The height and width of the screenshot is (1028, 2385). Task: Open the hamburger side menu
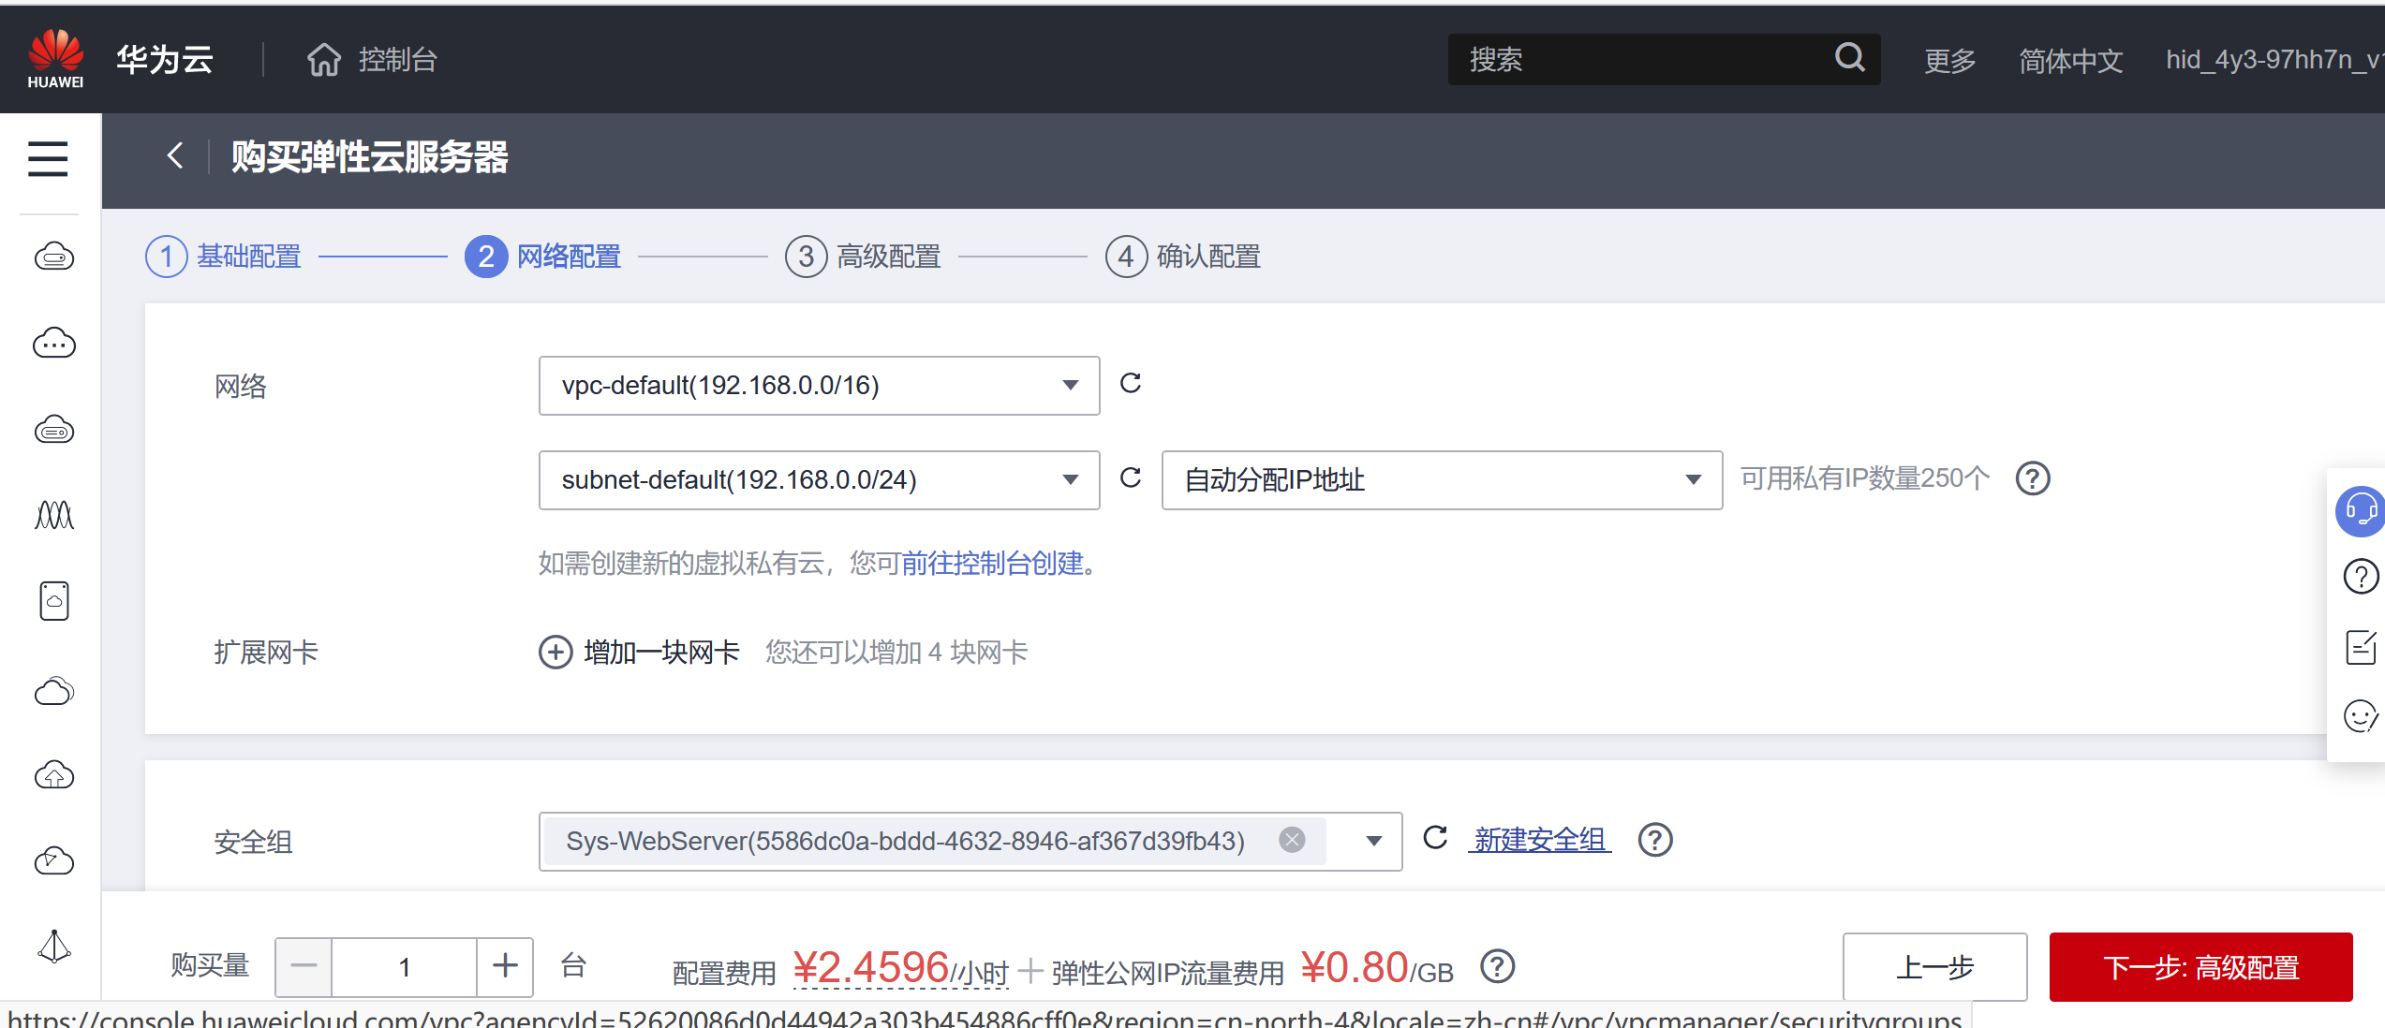point(48,158)
